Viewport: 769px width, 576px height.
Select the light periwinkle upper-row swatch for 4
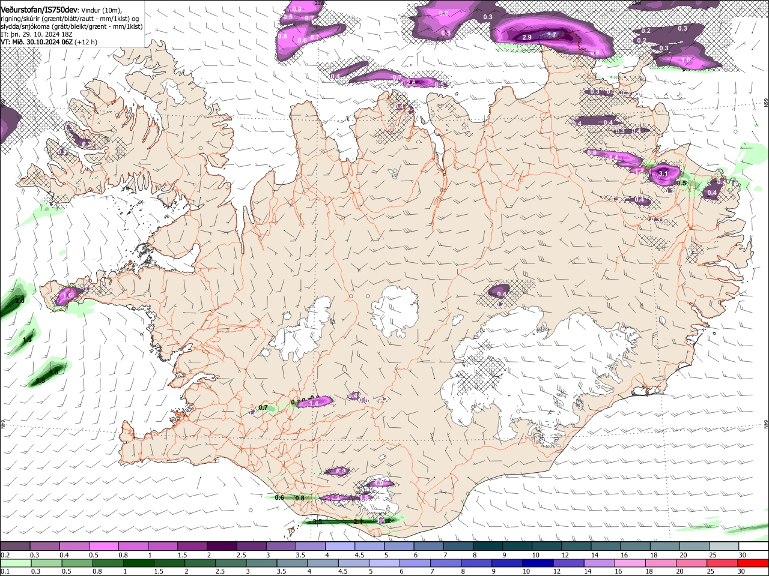[340, 547]
